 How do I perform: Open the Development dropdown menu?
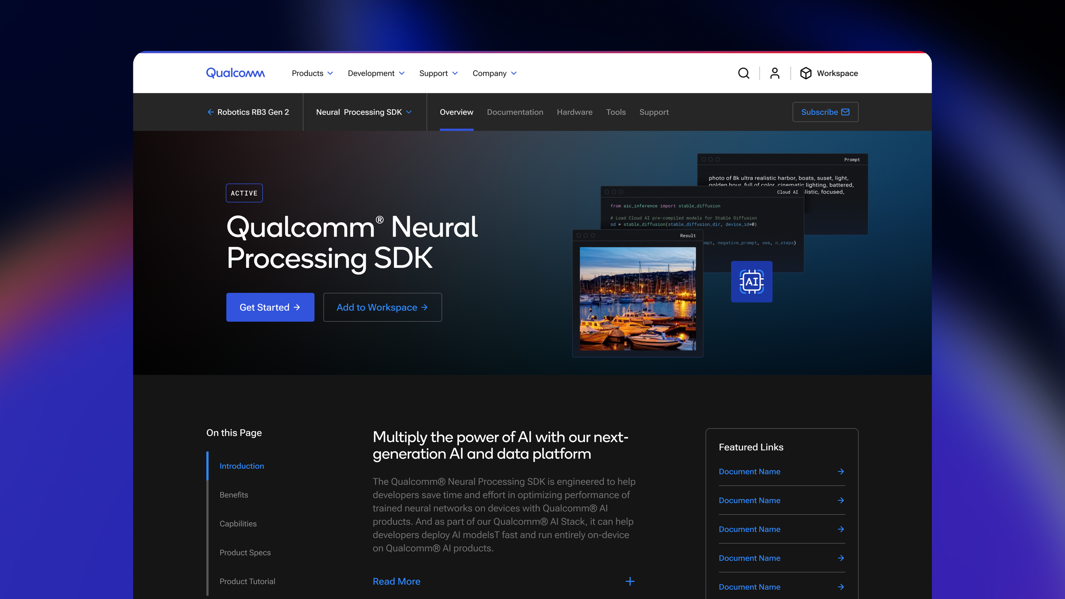tap(376, 73)
